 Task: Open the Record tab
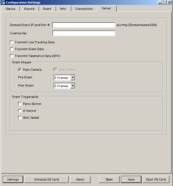tap(29, 9)
